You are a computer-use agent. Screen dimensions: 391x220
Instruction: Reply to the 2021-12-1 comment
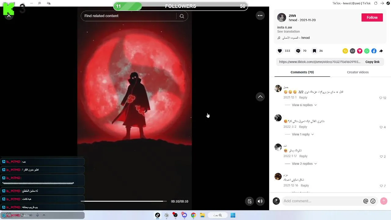click(x=303, y=97)
